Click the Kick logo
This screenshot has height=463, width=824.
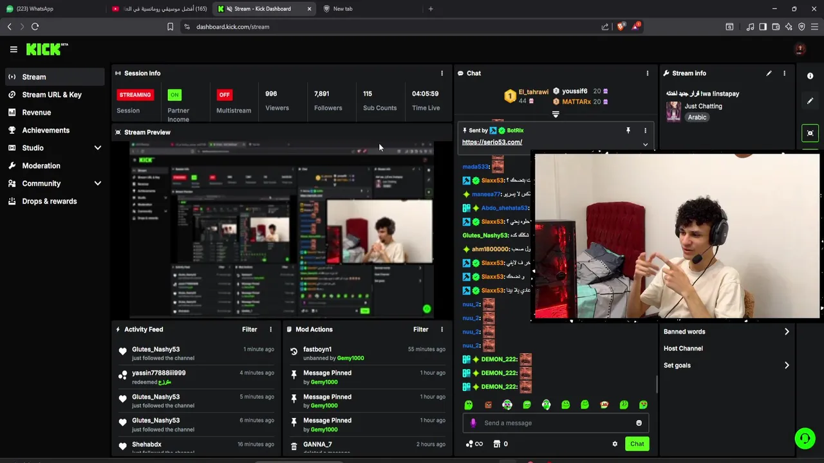click(x=47, y=49)
